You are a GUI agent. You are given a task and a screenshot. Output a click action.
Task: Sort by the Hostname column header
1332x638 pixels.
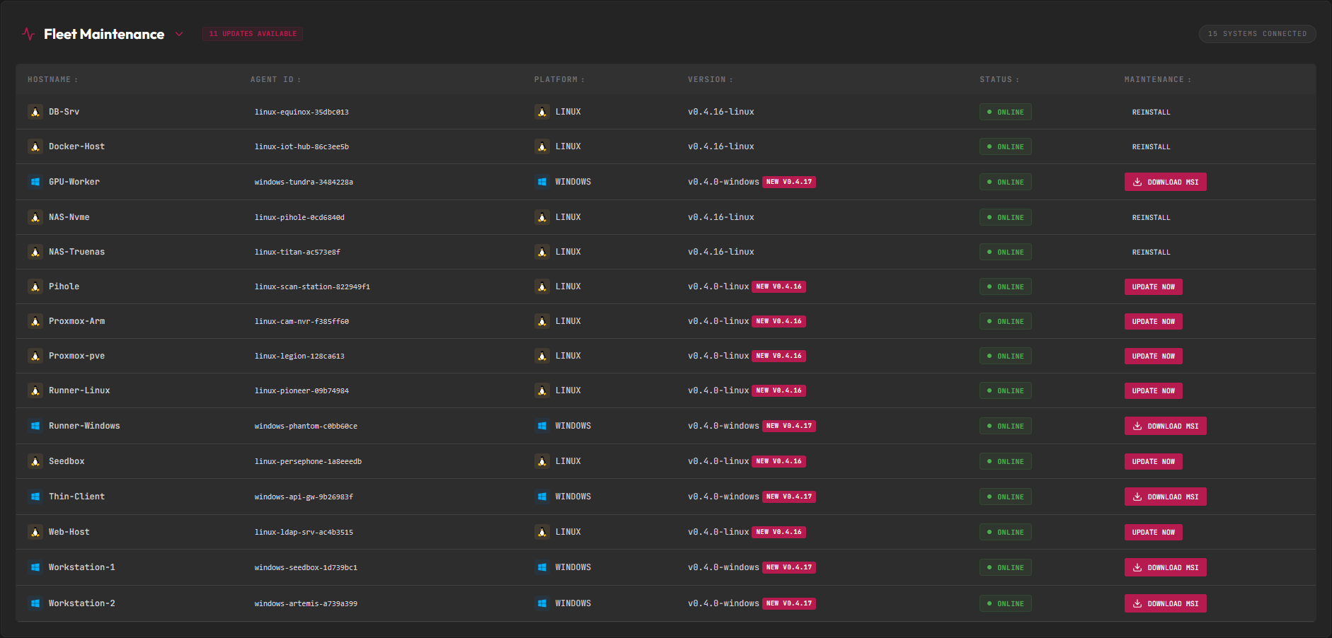point(52,80)
